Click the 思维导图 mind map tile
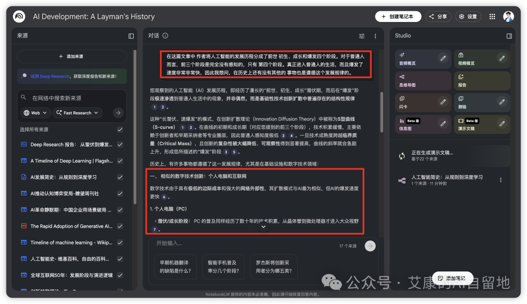This screenshot has height=304, width=527. [423, 81]
